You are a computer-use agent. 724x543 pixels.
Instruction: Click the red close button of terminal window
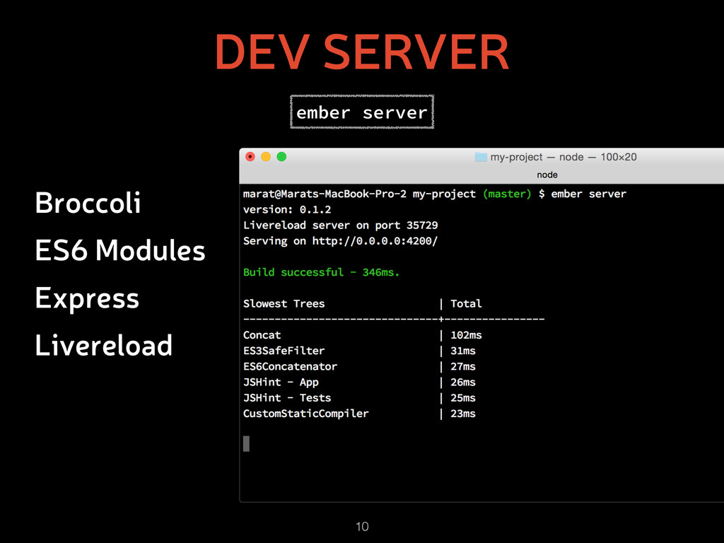250,157
